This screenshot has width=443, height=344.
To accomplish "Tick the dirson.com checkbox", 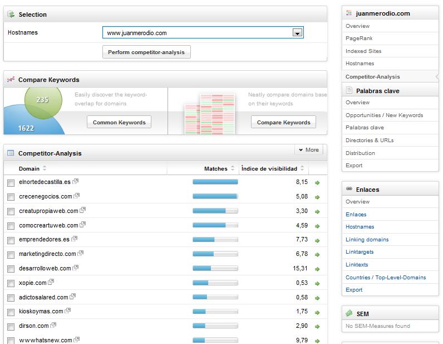I will coord(11,327).
